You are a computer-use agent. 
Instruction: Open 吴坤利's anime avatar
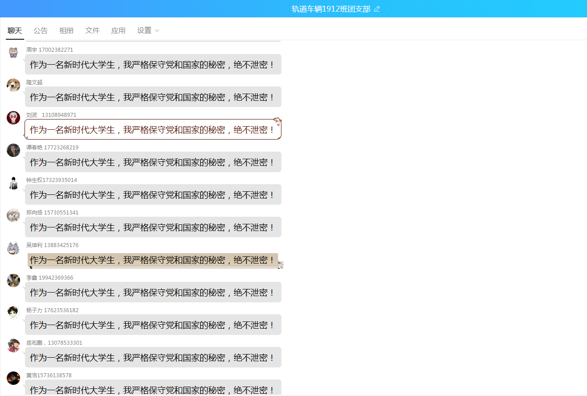[x=13, y=248]
